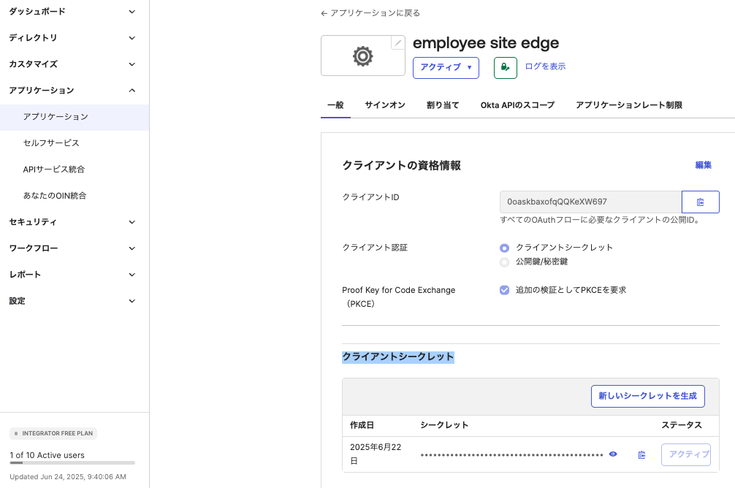Select クライアントシークレット authentication option

[x=504, y=248]
